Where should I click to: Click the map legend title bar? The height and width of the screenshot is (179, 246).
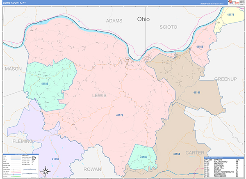coord(21,154)
